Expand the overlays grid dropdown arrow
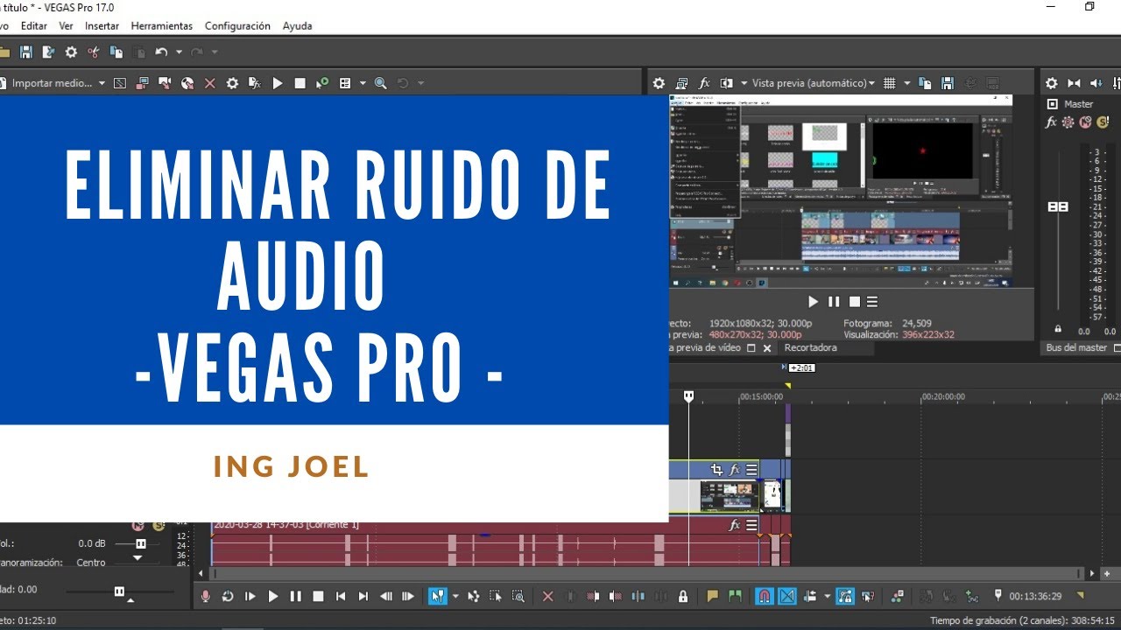1121x630 pixels. click(907, 83)
